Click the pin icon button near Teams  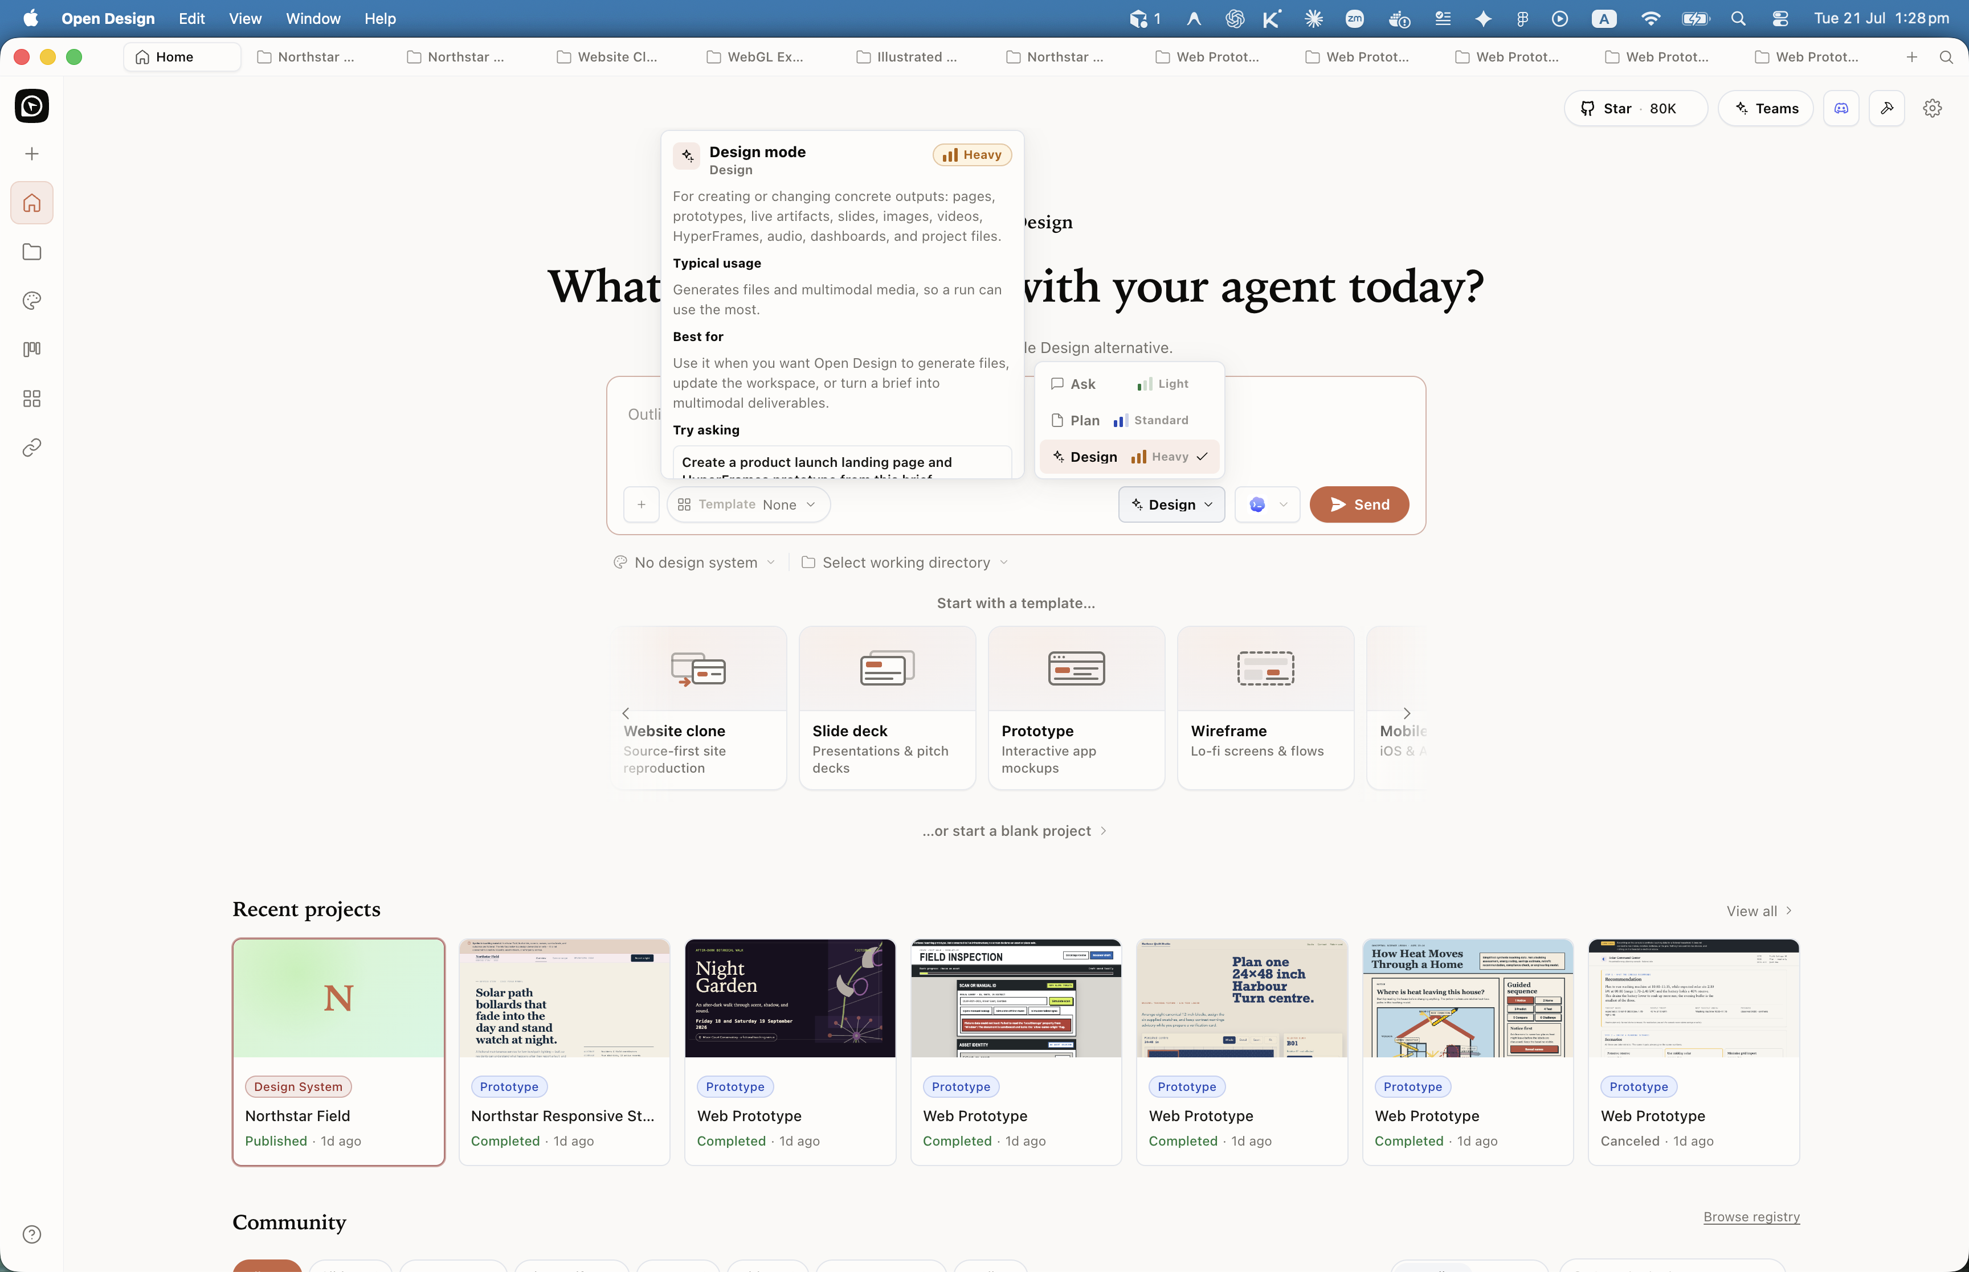(1886, 108)
